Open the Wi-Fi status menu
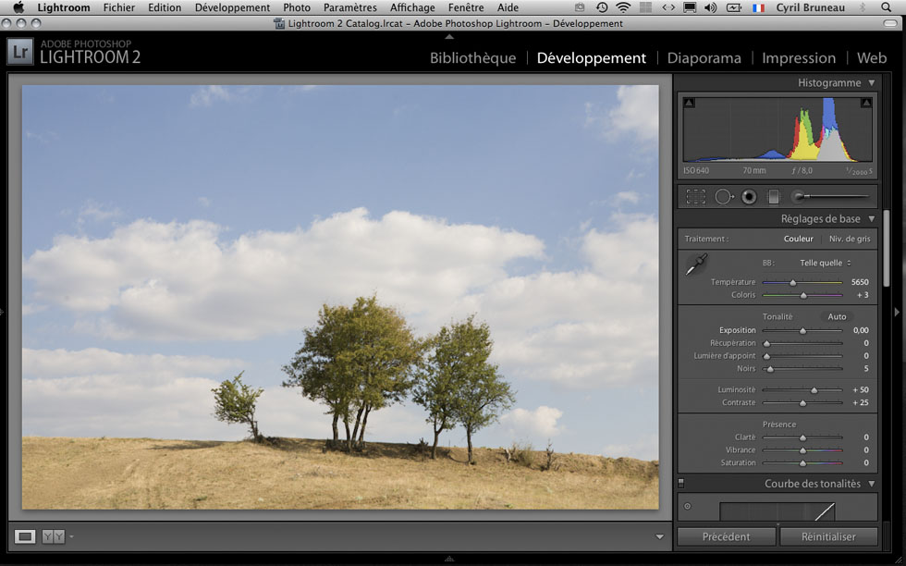The width and height of the screenshot is (906, 566). pos(623,7)
